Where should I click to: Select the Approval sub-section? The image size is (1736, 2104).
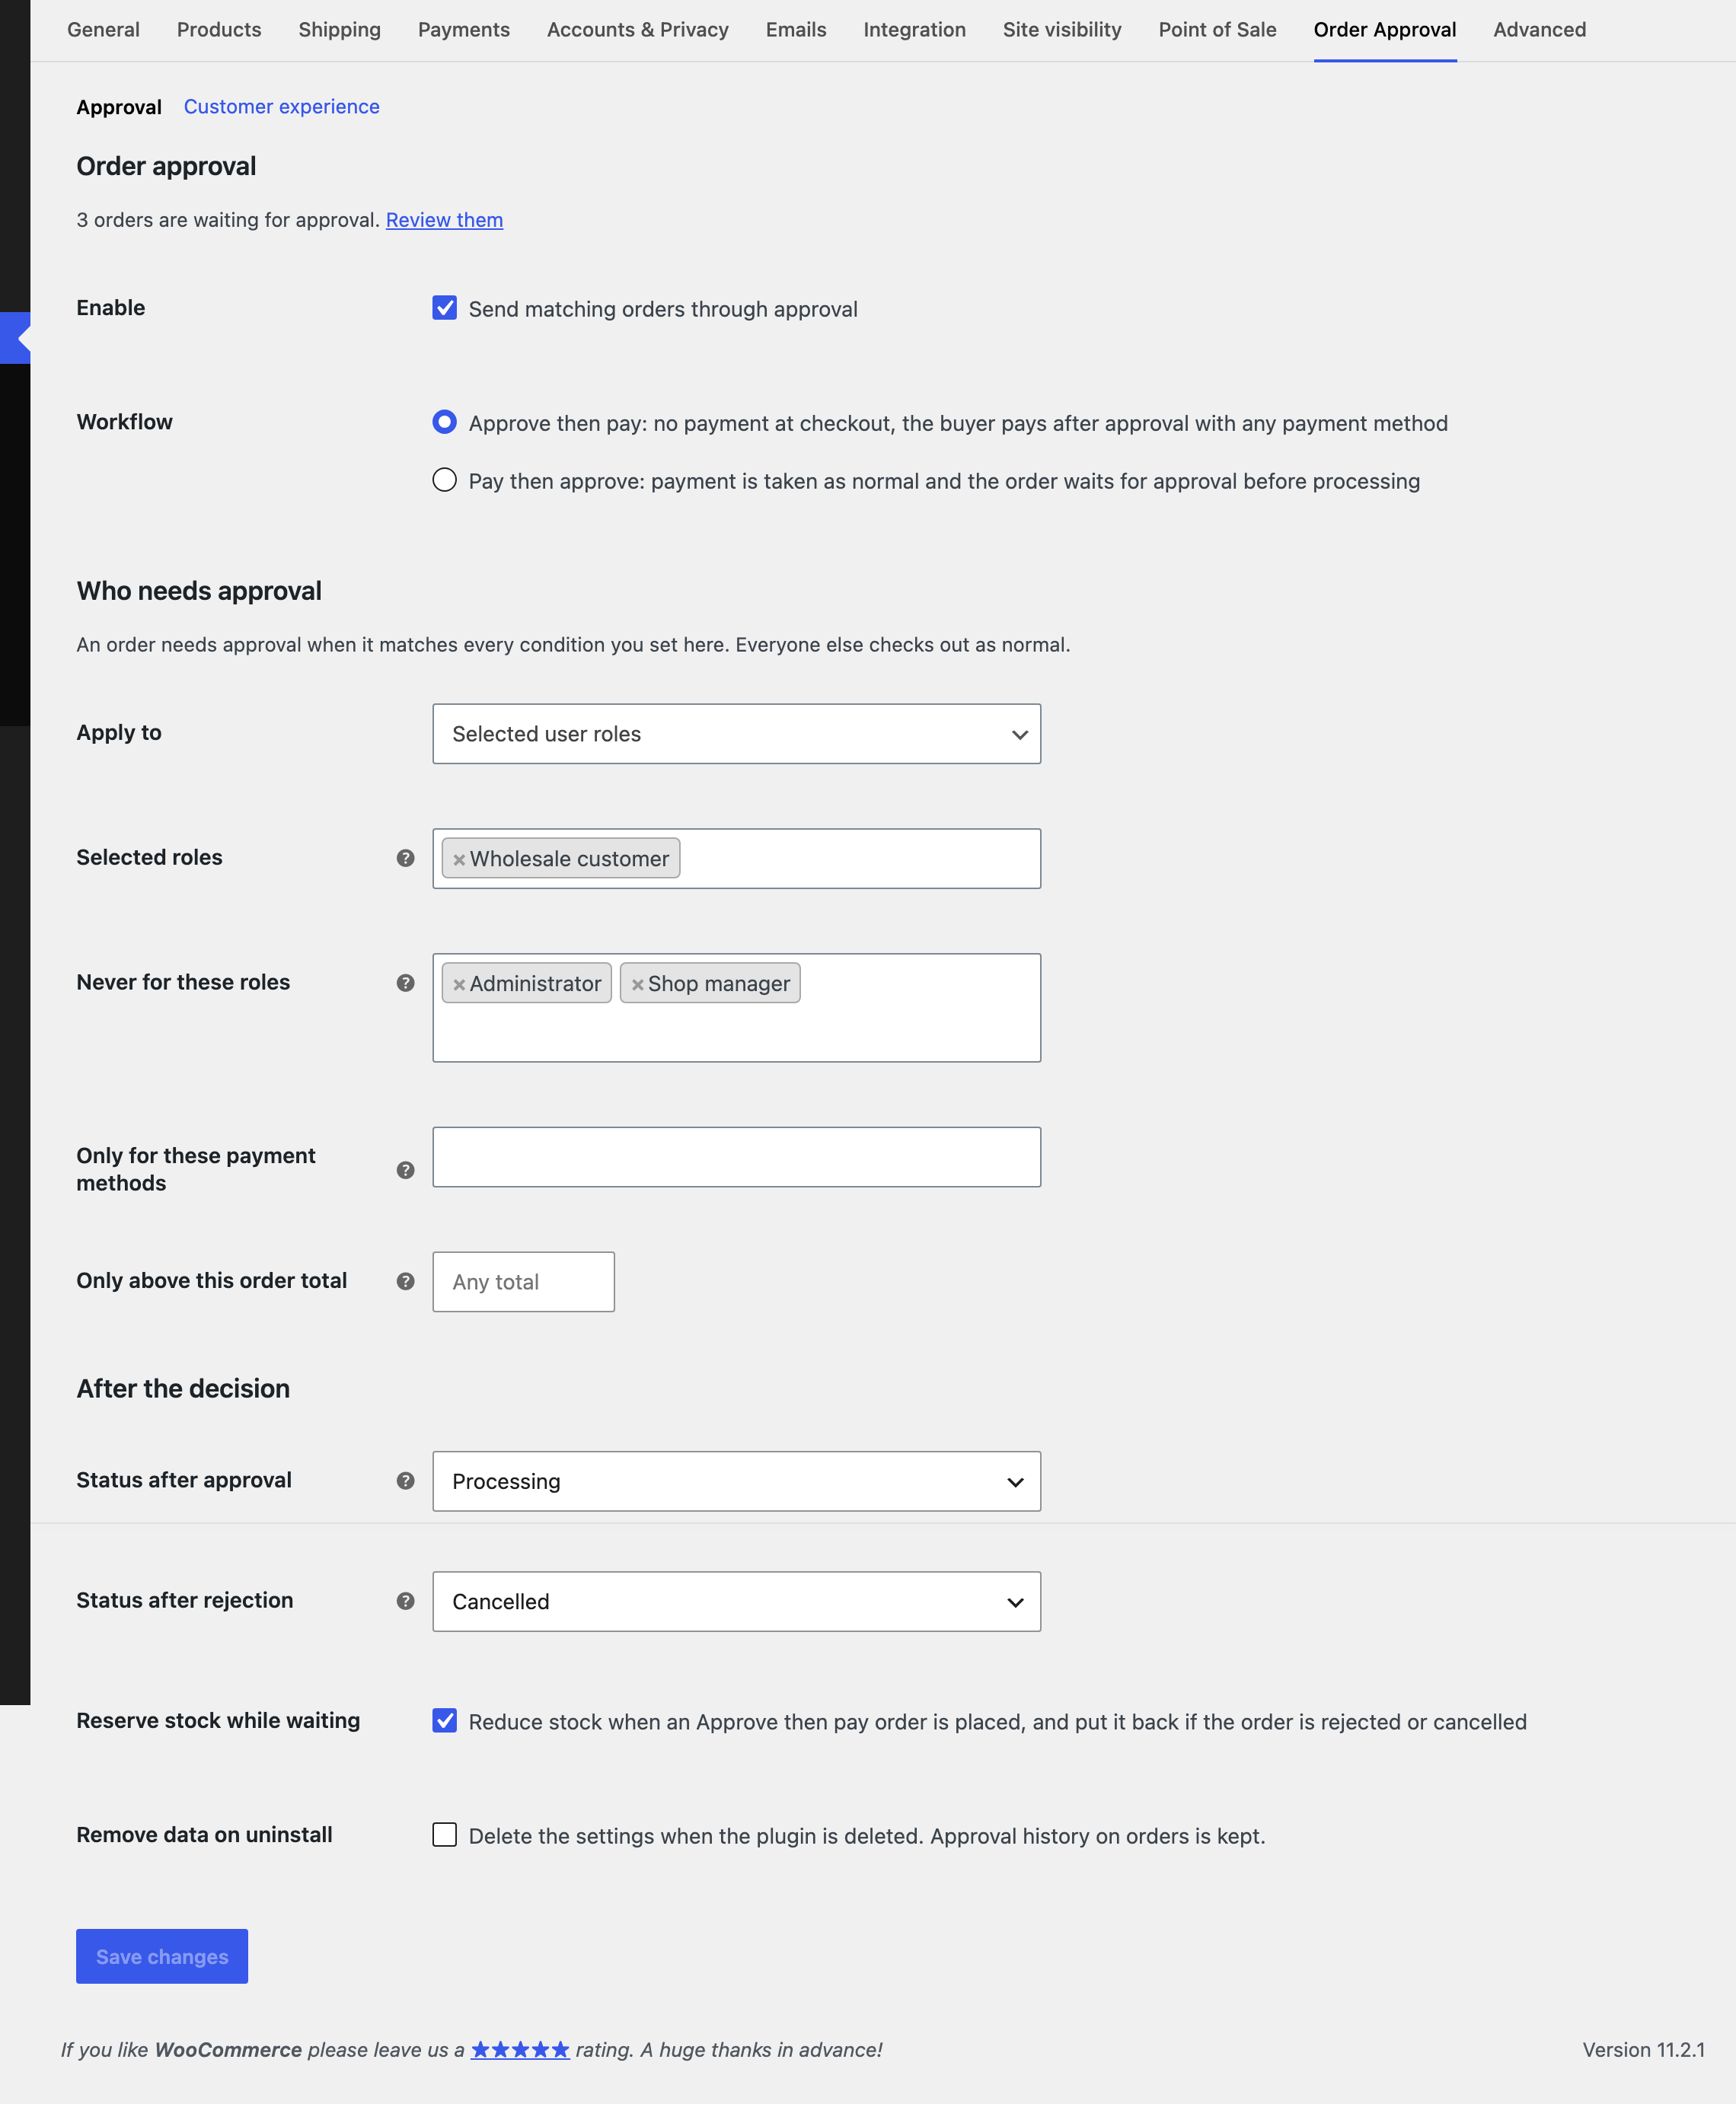pos(119,107)
